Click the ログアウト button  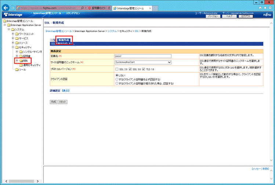point(246,16)
